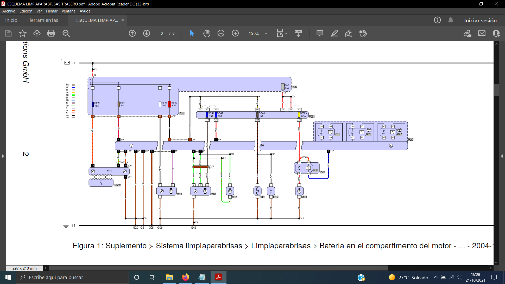Go to the previous page arrow
The width and height of the screenshot is (505, 284).
pyautogui.click(x=132, y=33)
